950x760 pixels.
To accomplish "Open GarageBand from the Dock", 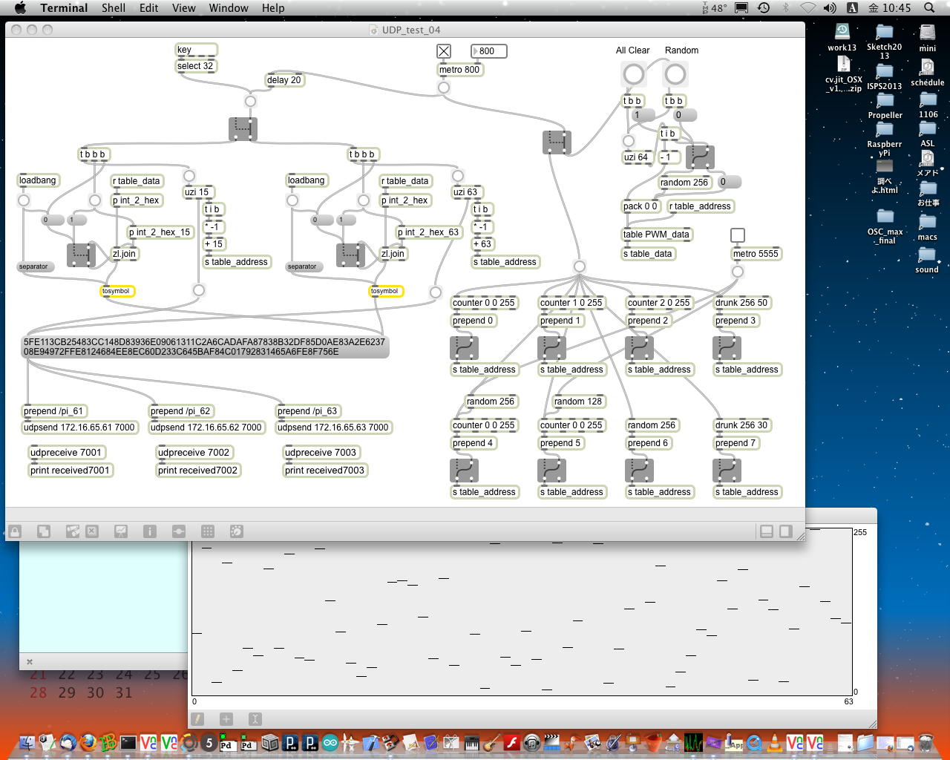I will (492, 742).
